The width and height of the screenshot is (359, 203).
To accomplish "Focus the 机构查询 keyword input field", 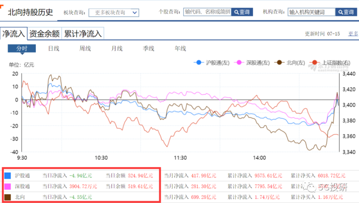I will [311, 12].
